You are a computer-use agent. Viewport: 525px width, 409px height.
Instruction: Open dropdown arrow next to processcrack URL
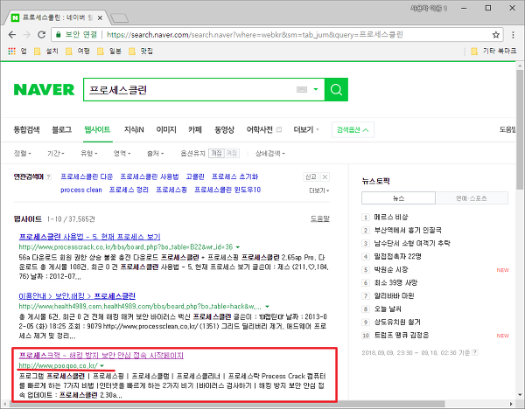(238, 247)
